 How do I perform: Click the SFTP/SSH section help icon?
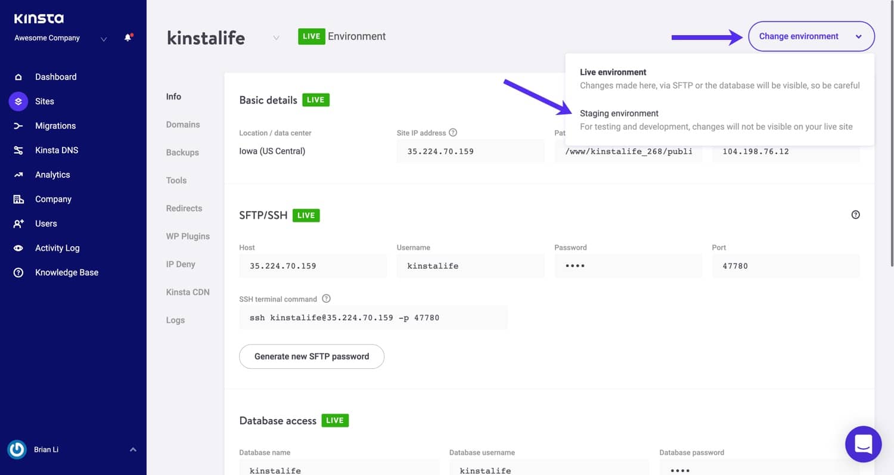coord(855,215)
